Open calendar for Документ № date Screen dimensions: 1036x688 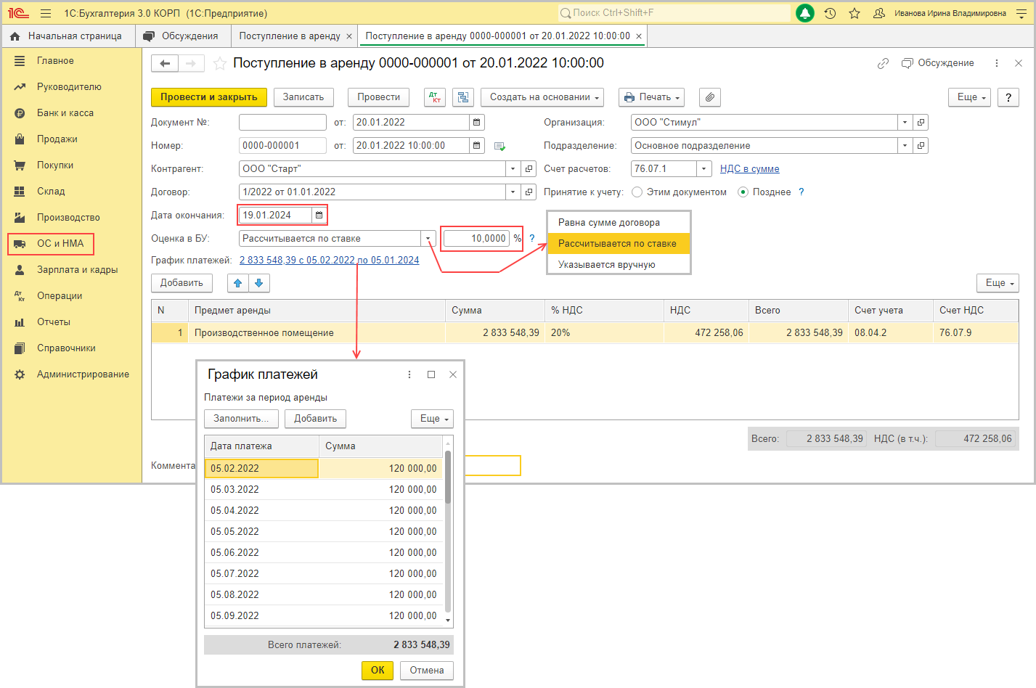pyautogui.click(x=476, y=123)
